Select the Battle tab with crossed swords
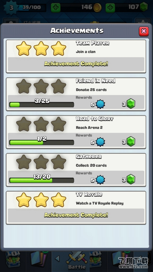 [x=77, y=262]
